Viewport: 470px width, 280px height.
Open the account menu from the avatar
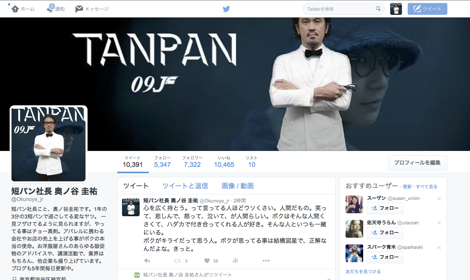click(x=396, y=9)
